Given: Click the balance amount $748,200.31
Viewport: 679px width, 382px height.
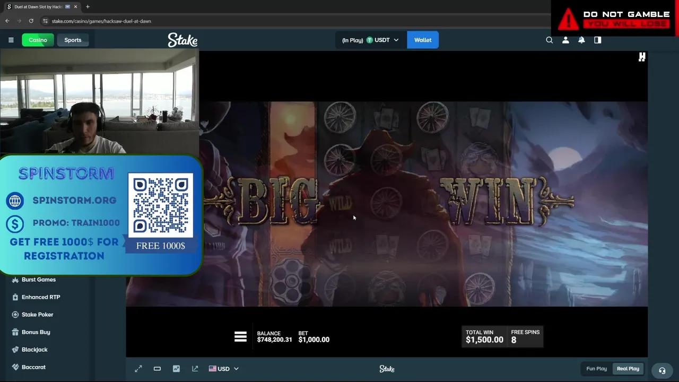Looking at the screenshot, I should (x=274, y=340).
